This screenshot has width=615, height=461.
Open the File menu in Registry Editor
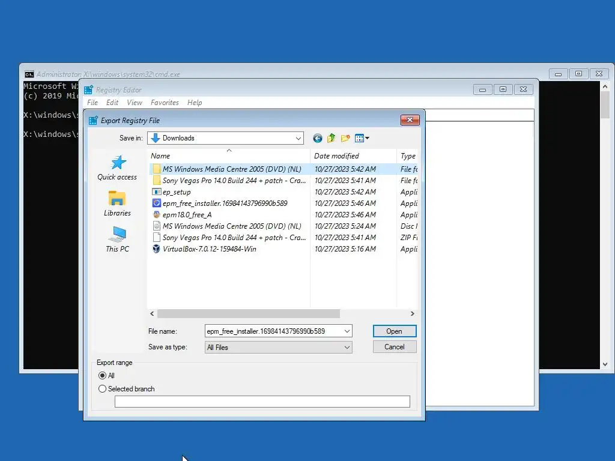[92, 102]
